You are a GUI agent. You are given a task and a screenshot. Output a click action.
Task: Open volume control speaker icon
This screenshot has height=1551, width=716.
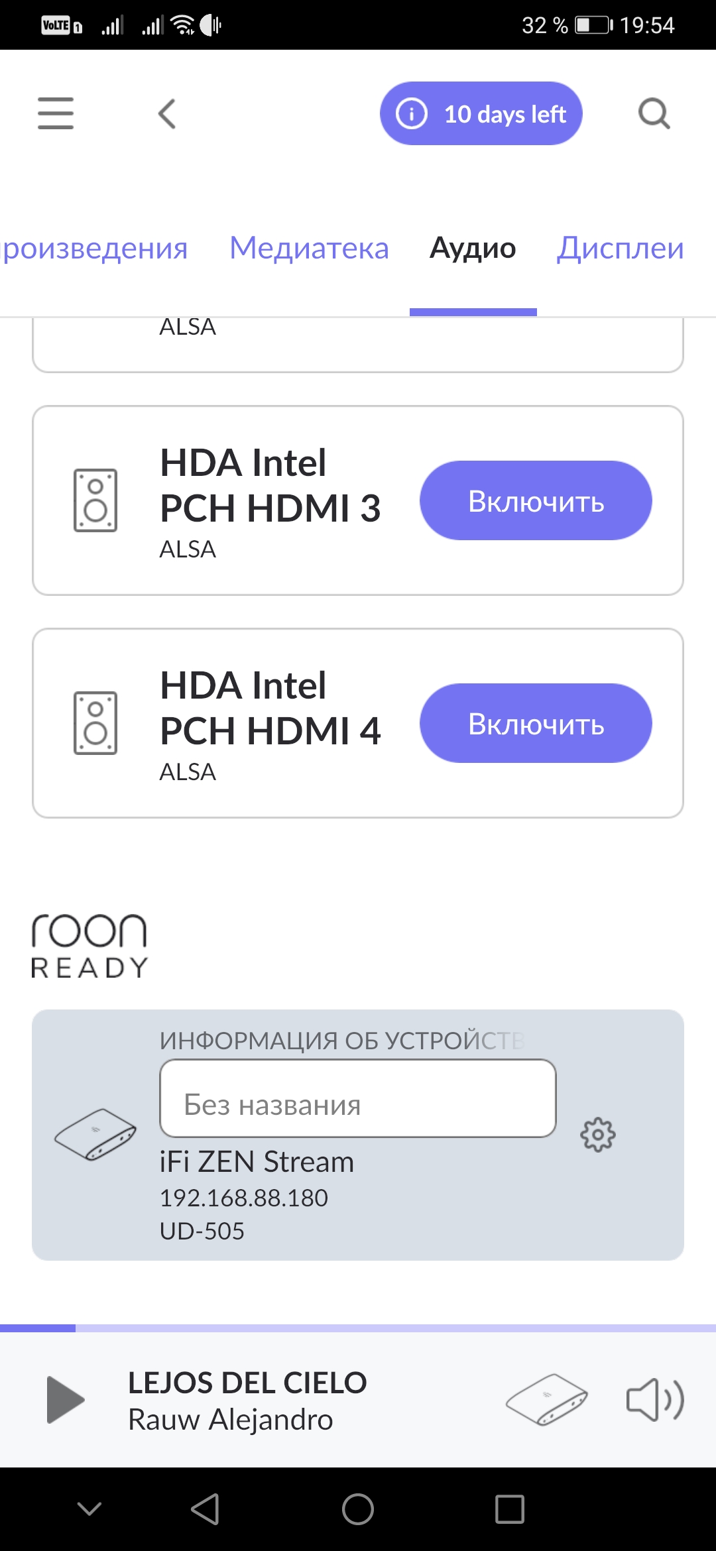pyautogui.click(x=655, y=1399)
